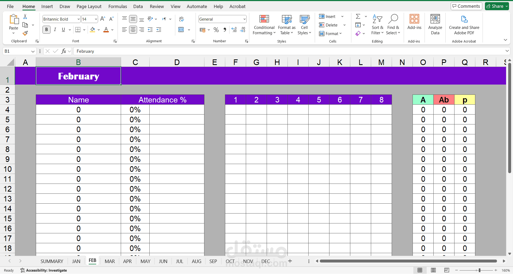Expand Format as Table menu
The height and width of the screenshot is (274, 513).
point(287,24)
